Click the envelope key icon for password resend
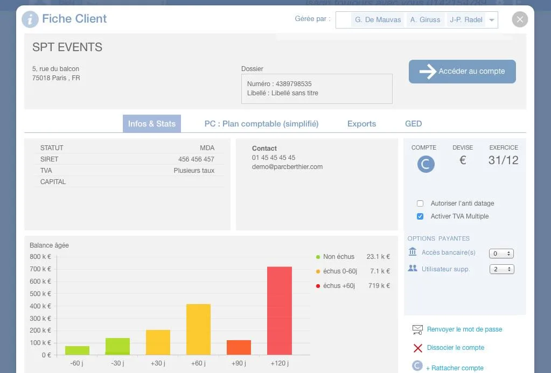The height and width of the screenshot is (373, 551). pyautogui.click(x=417, y=329)
